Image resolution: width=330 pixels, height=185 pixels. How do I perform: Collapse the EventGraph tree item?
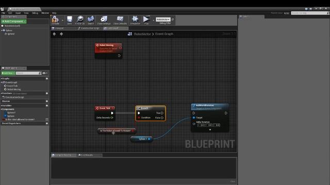[2, 82]
